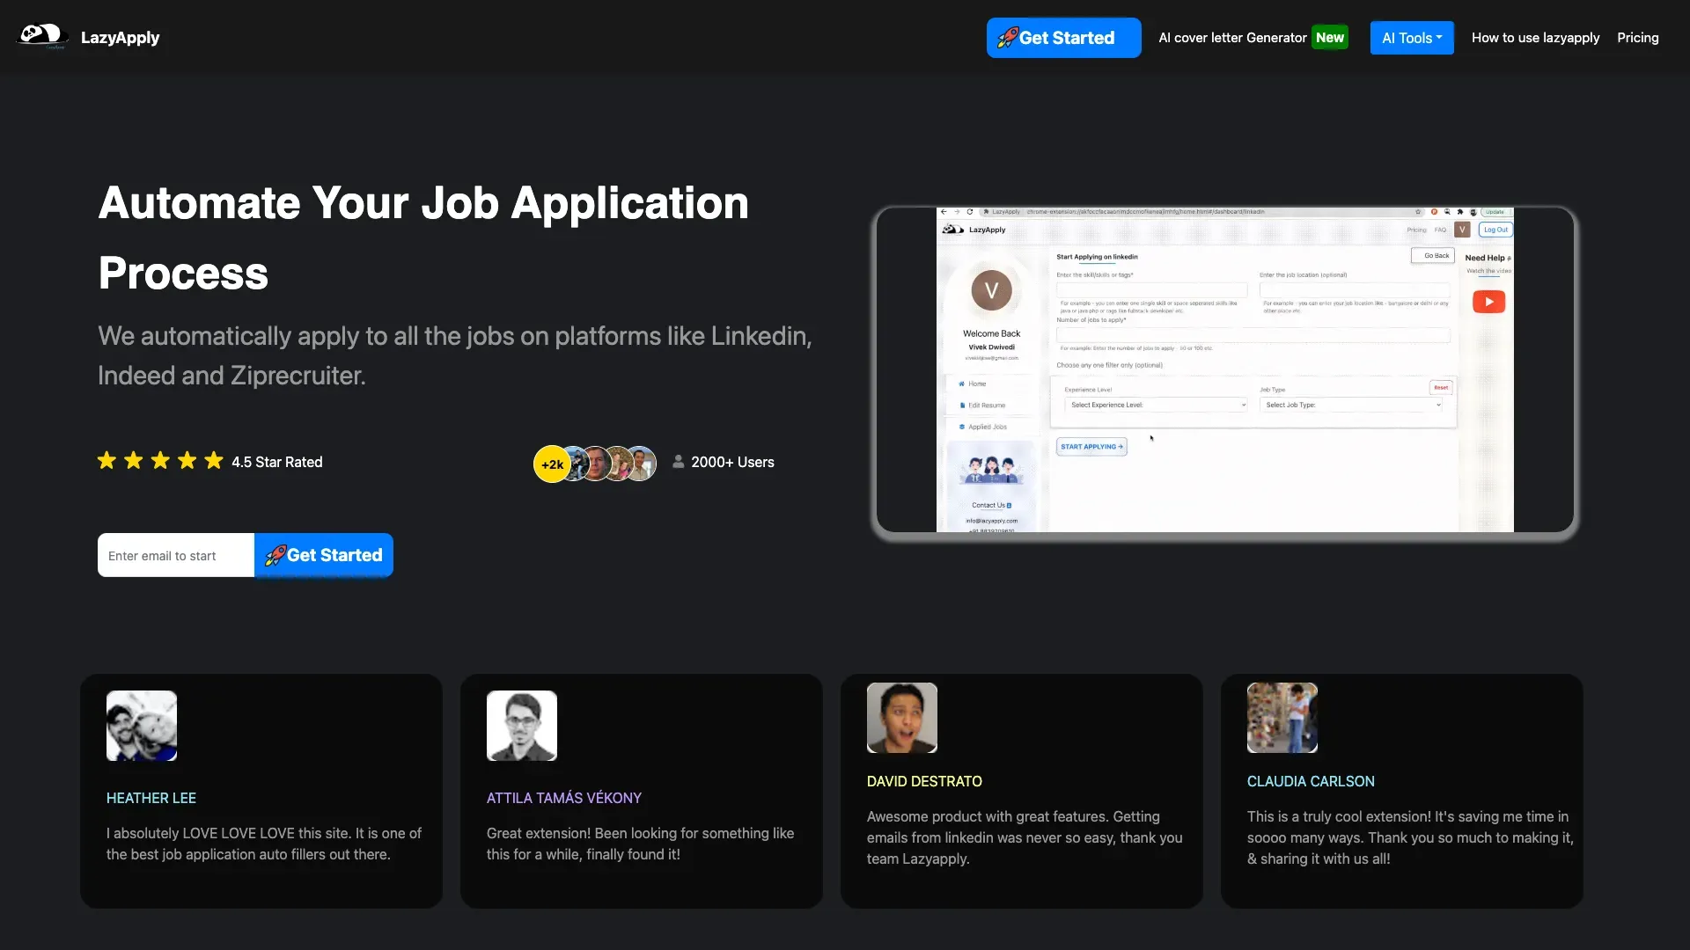Open Select Job Type dropdown in preview
The height and width of the screenshot is (950, 1690).
[x=1353, y=405]
